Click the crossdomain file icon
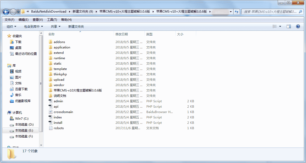The height and width of the screenshot is (163, 306). [x=51, y=112]
